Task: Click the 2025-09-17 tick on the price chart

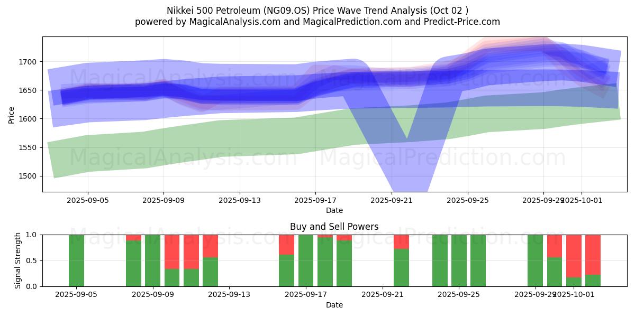Action: [x=315, y=200]
